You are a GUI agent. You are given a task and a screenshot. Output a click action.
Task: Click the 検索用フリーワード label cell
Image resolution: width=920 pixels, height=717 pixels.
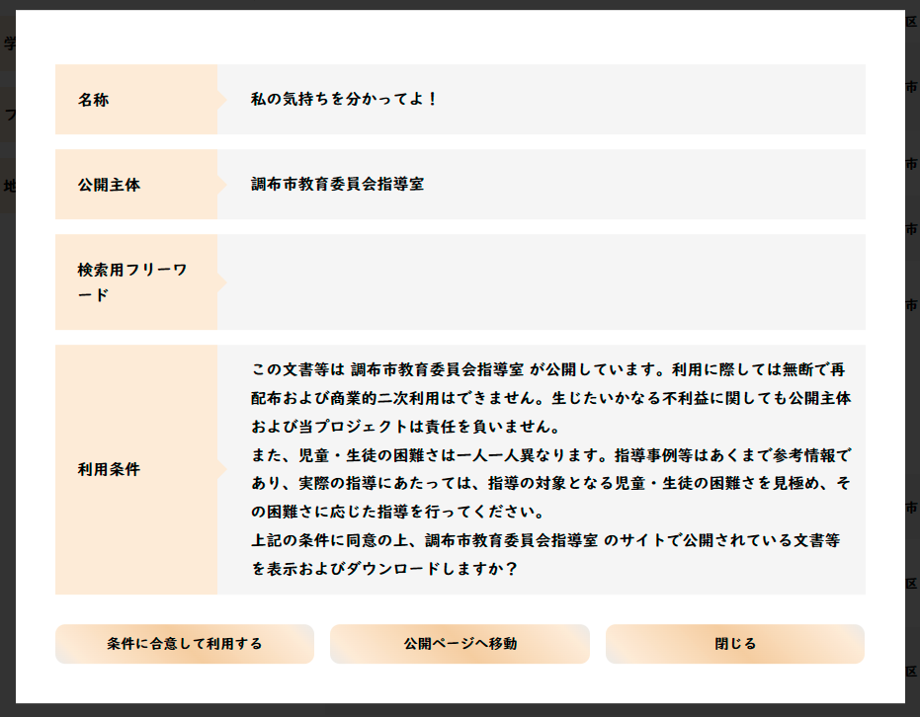pos(136,282)
